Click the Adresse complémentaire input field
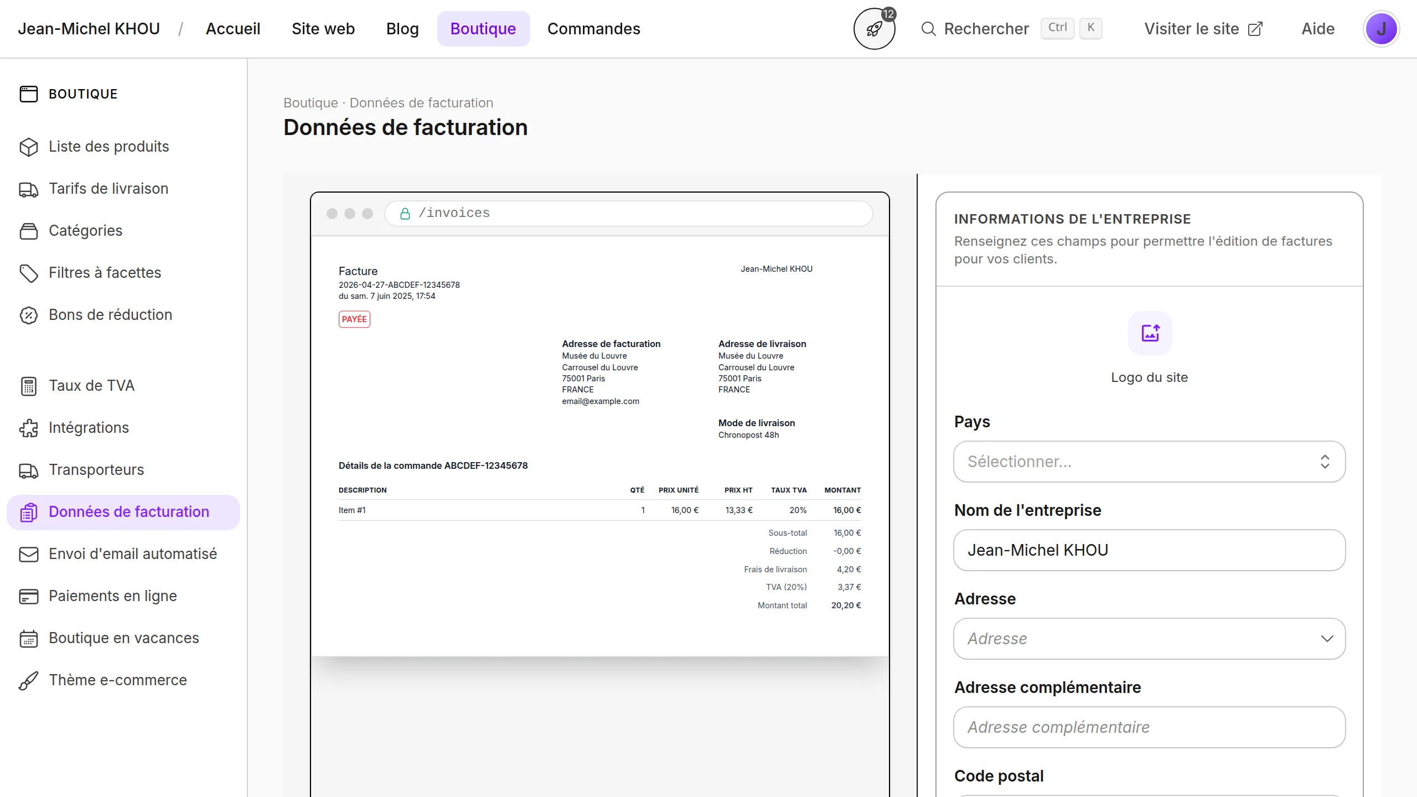 1149,727
